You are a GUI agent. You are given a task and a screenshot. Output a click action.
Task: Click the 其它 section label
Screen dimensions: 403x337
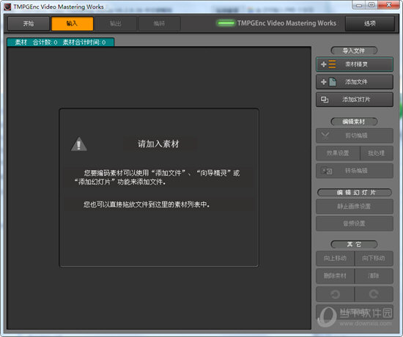click(x=354, y=244)
